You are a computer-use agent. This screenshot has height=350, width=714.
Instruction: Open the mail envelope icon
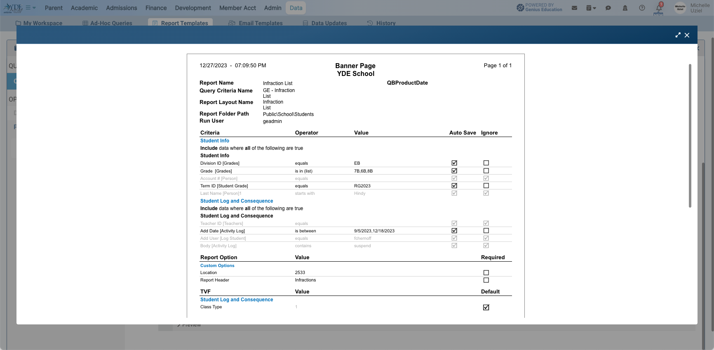(x=574, y=8)
